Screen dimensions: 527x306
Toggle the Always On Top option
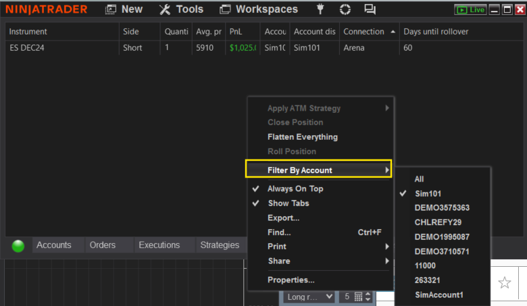click(x=295, y=189)
